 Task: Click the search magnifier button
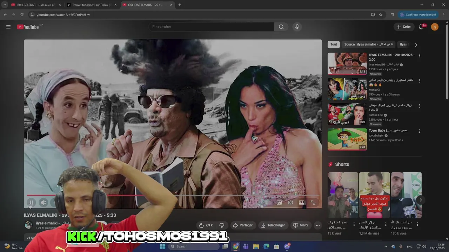pos(281,27)
